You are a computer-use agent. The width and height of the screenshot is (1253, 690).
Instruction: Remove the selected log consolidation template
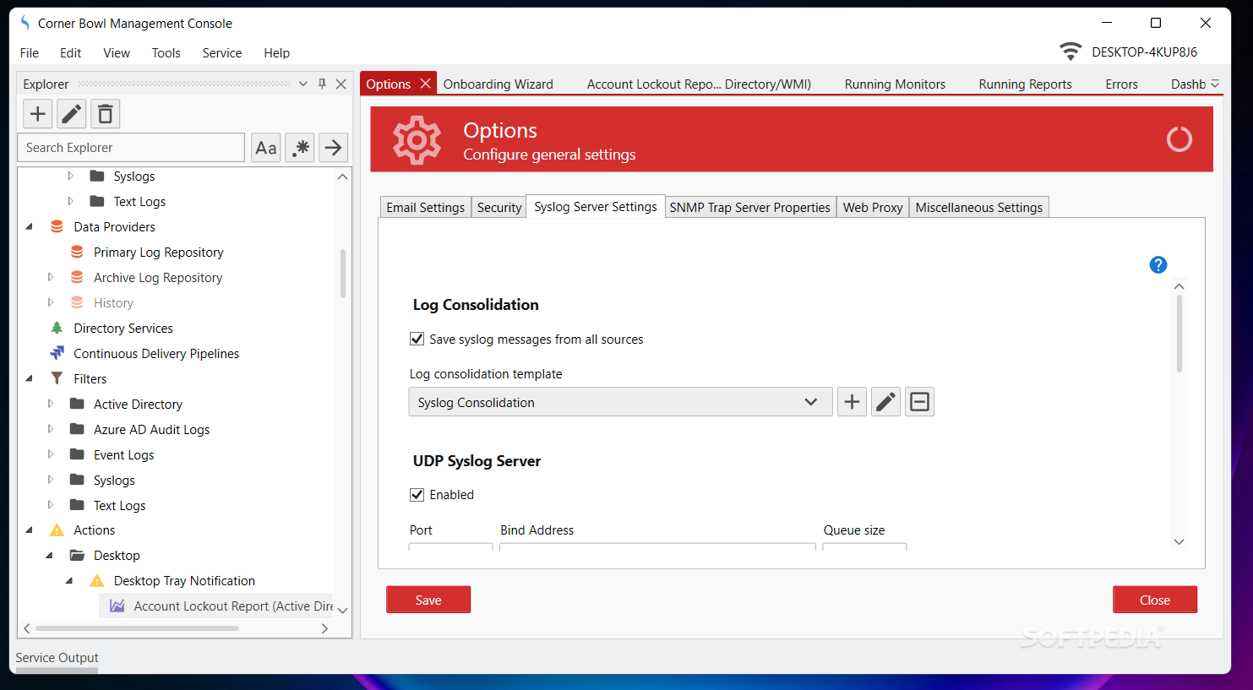pos(920,402)
